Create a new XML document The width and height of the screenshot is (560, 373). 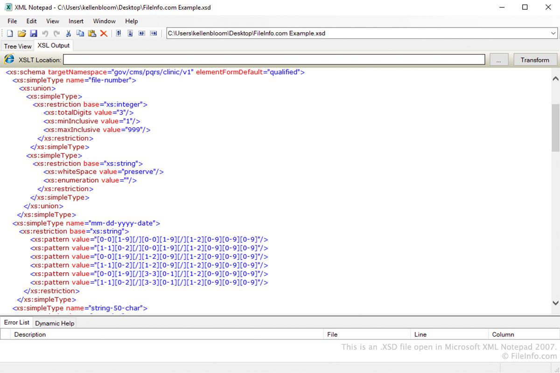[x=9, y=33]
